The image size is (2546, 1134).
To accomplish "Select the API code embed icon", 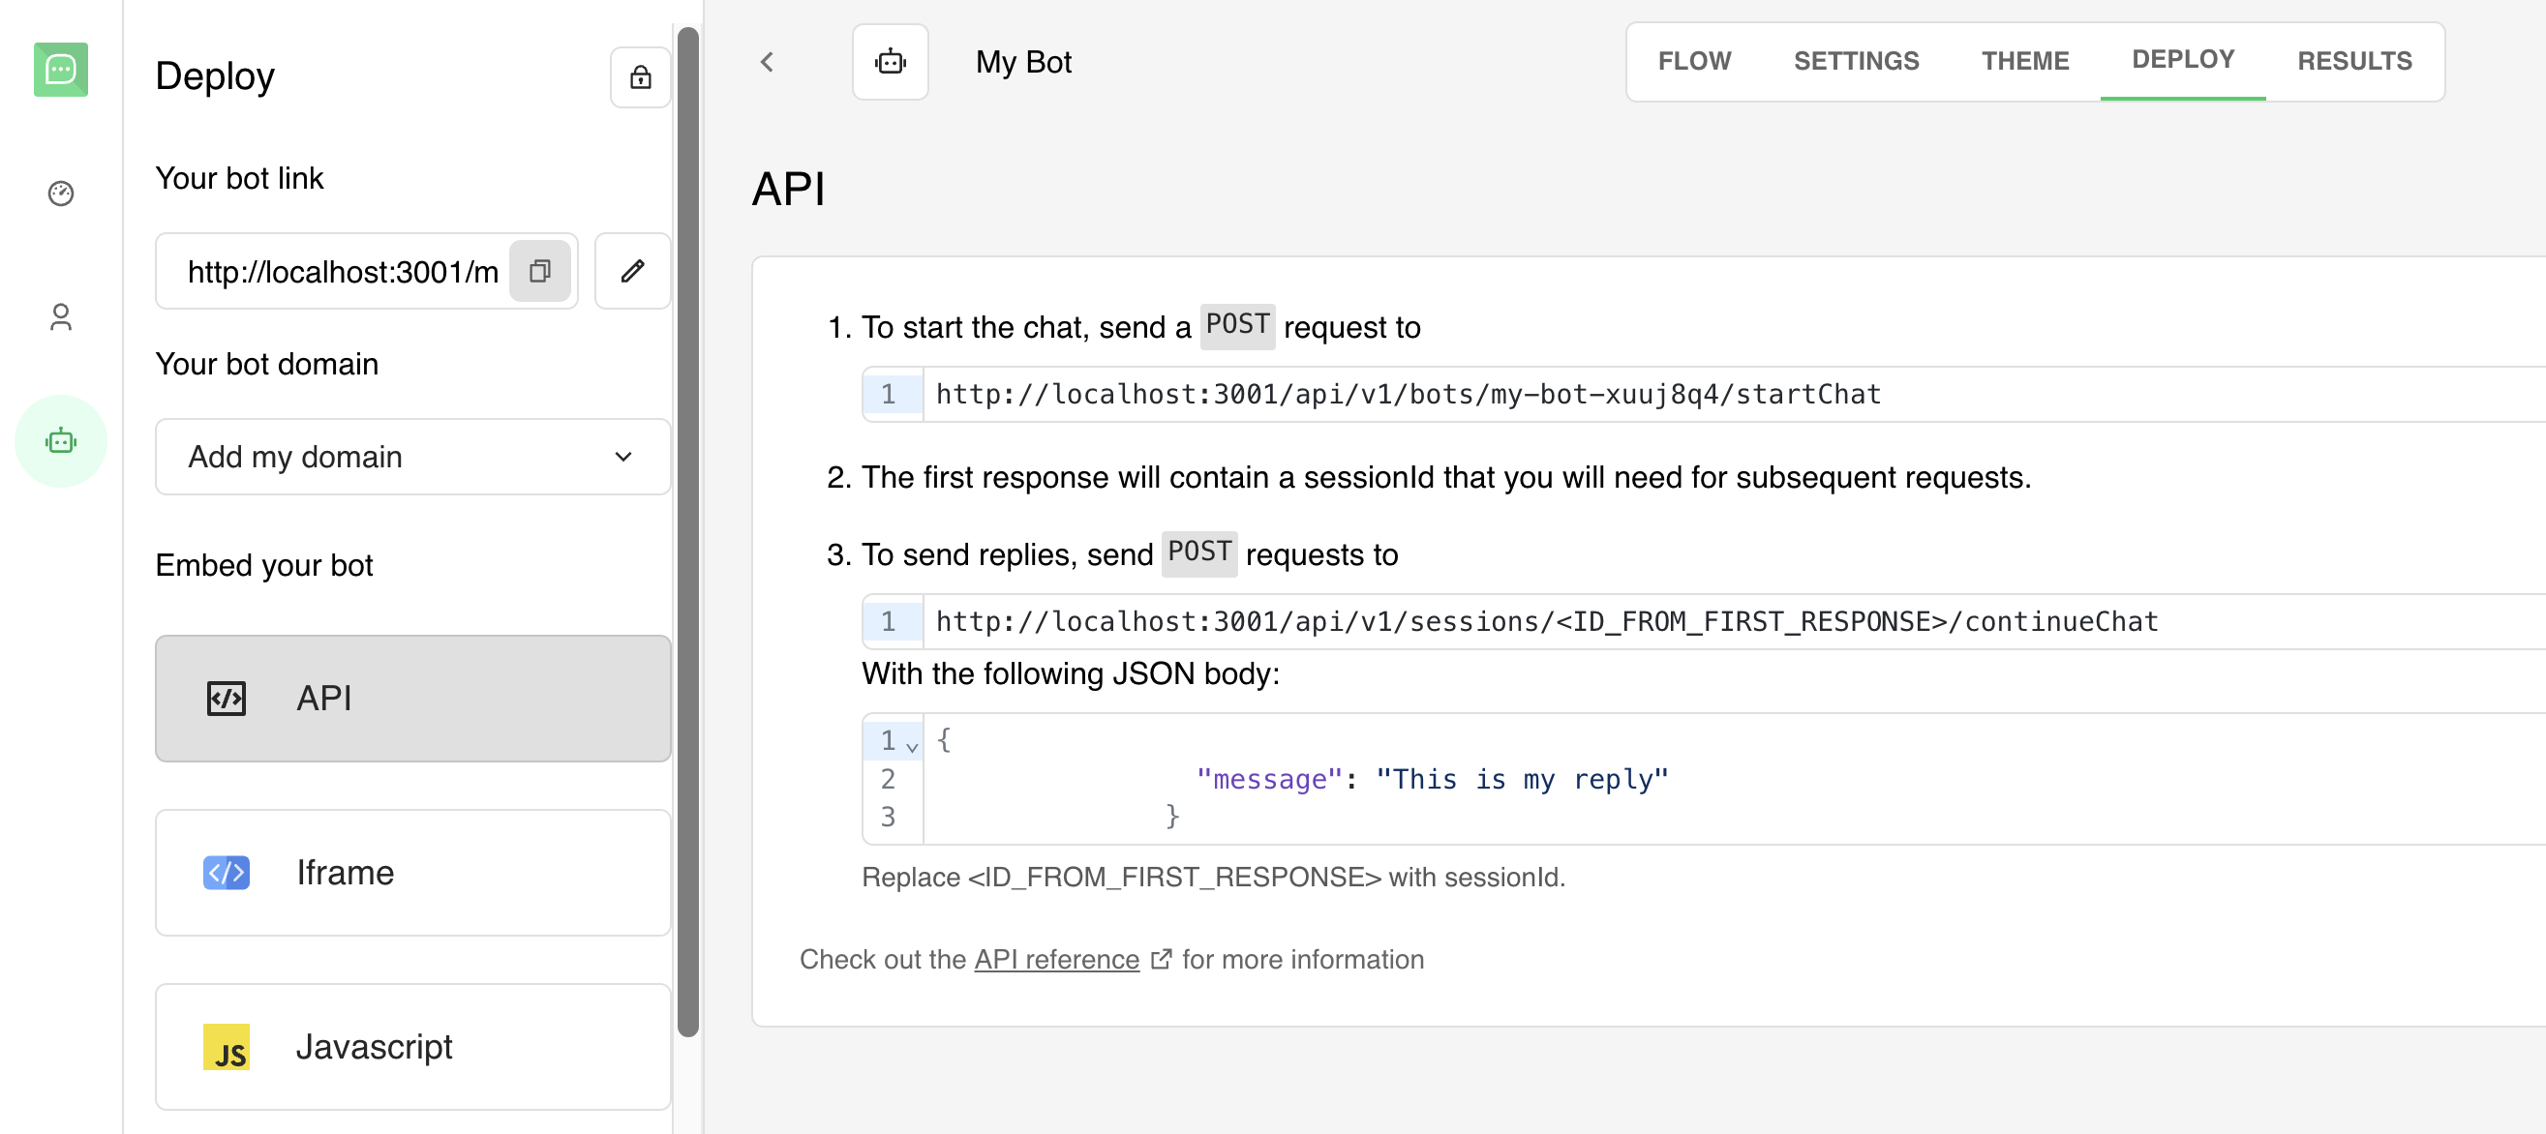I will 227,699.
